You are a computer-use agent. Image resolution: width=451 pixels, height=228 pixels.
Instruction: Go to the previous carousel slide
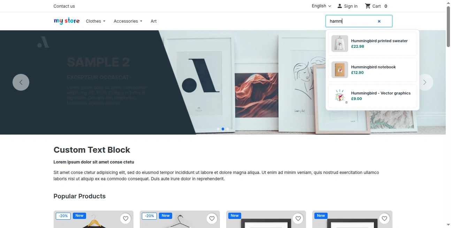tap(21, 82)
